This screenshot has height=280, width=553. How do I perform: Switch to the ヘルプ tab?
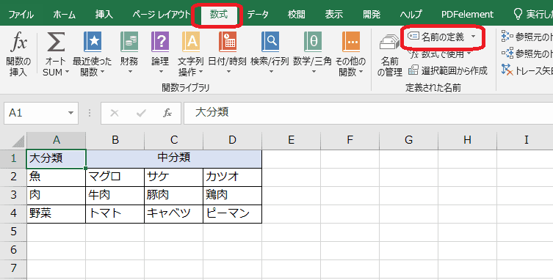tap(411, 15)
